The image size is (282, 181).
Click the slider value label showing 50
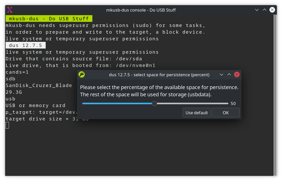coord(233,104)
